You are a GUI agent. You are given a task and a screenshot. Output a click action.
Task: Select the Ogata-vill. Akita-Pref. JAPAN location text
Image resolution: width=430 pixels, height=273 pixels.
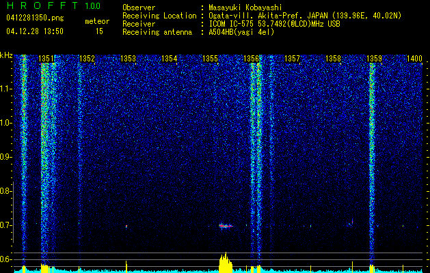tap(305, 16)
